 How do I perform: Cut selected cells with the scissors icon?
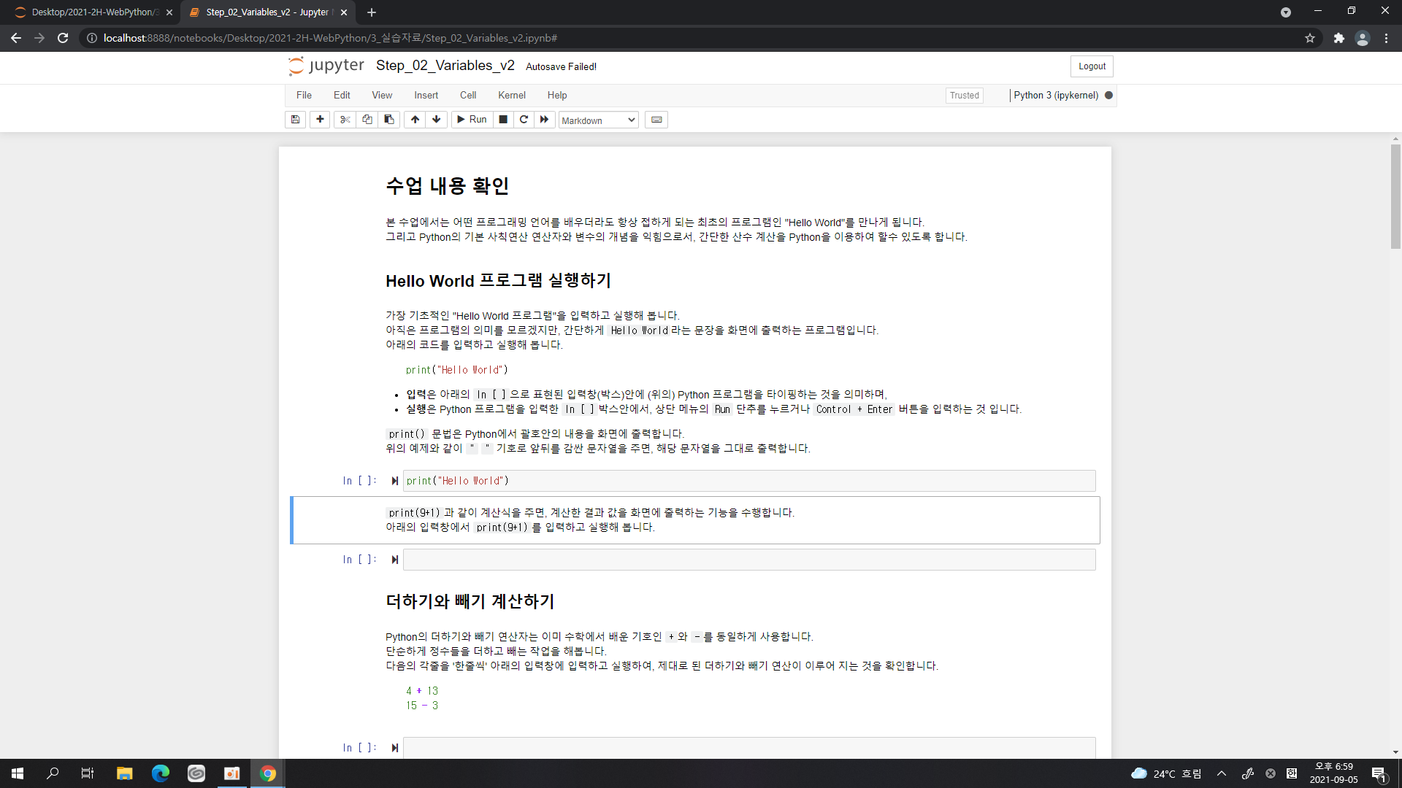point(345,120)
